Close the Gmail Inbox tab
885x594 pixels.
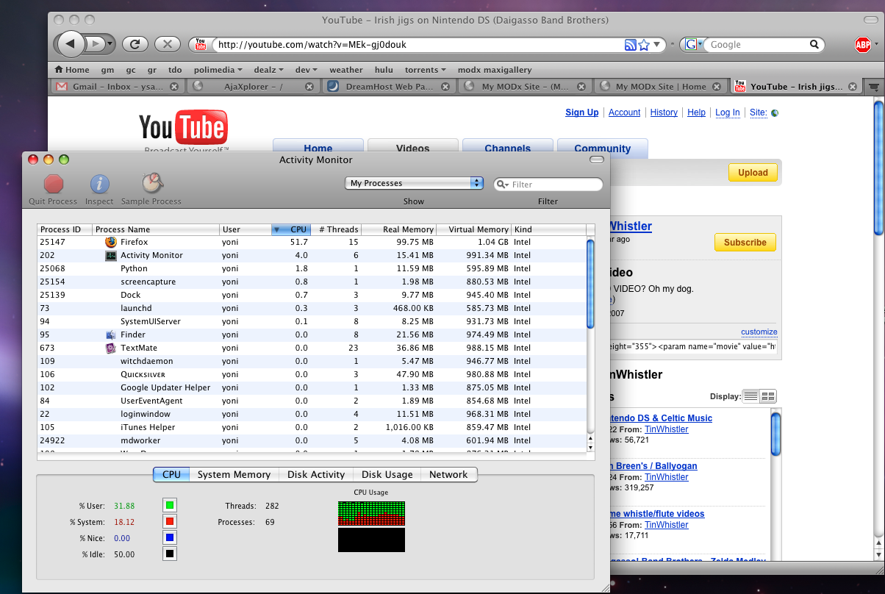pyautogui.click(x=174, y=87)
